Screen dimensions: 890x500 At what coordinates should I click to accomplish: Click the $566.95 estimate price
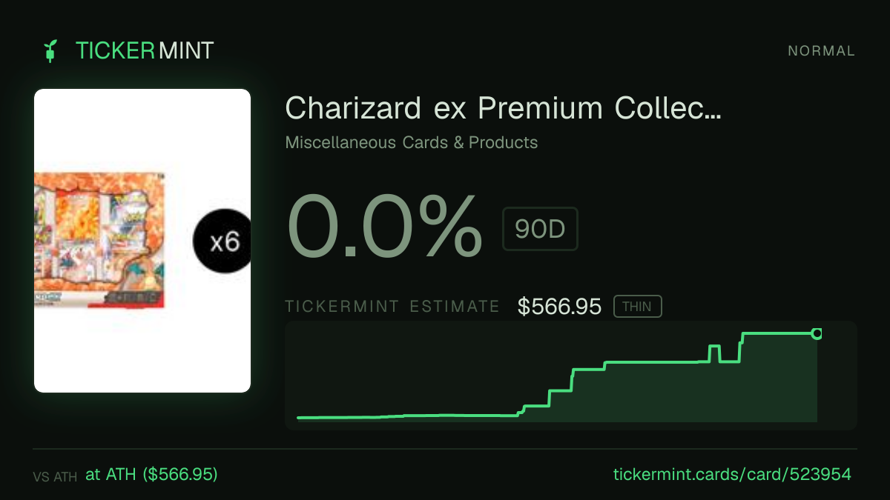(x=559, y=307)
